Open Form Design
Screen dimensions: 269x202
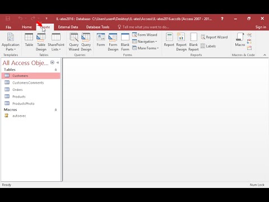(113, 42)
